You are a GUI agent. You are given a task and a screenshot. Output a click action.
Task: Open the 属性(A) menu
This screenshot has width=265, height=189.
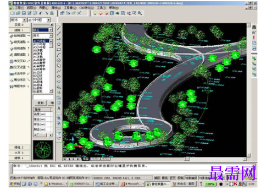56,8
